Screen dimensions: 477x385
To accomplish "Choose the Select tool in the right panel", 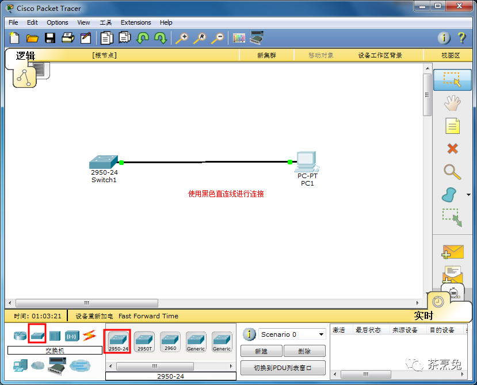I will point(452,80).
